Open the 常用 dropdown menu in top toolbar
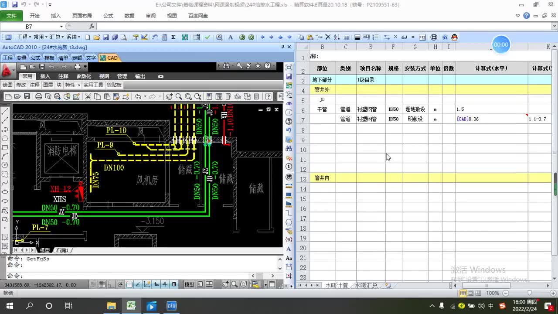 coord(40,37)
